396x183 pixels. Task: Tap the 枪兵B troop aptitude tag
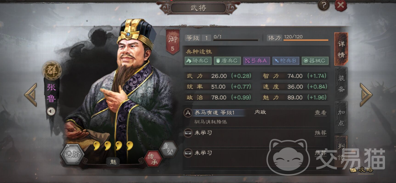tap(286, 61)
